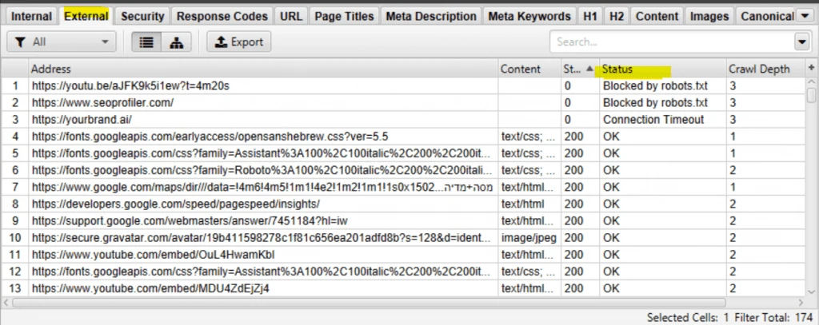Click the vertical scrollbar down arrow
Screen dimensions: 819x325
811,291
